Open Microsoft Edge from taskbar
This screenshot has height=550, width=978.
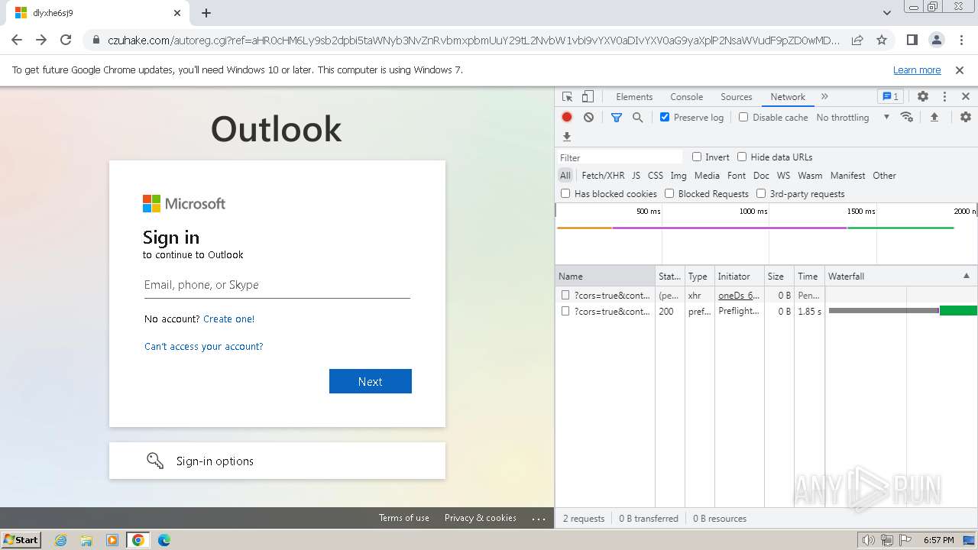164,540
